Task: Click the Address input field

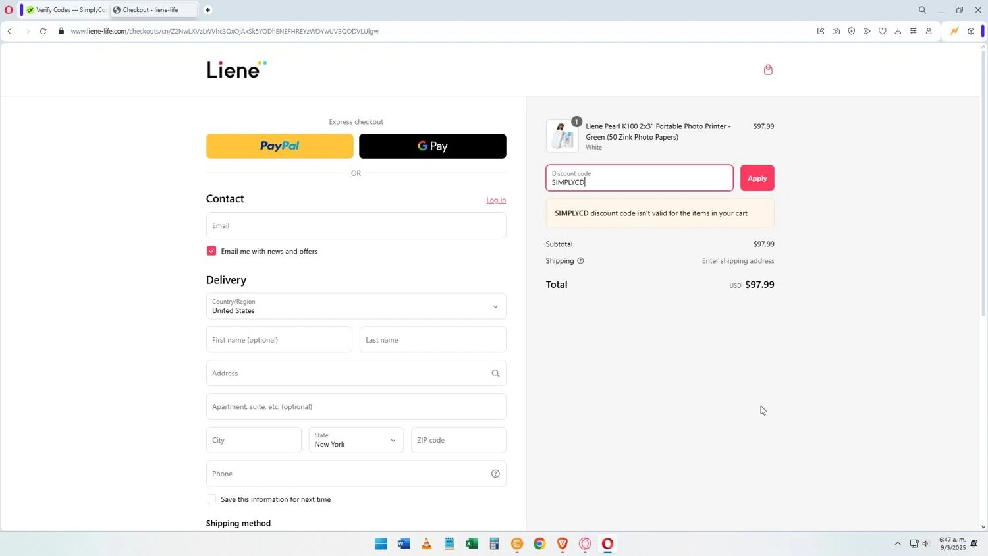Action: coord(356,374)
